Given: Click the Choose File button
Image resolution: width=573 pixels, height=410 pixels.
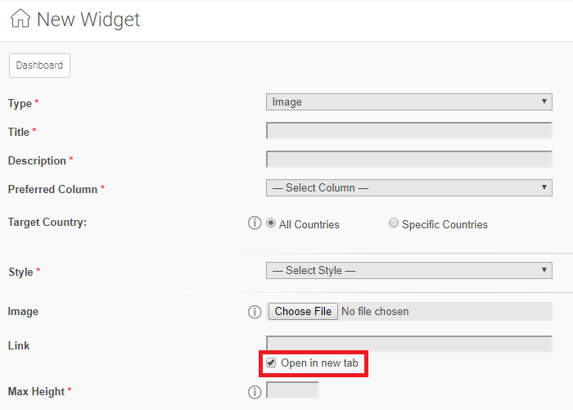Looking at the screenshot, I should tap(303, 311).
